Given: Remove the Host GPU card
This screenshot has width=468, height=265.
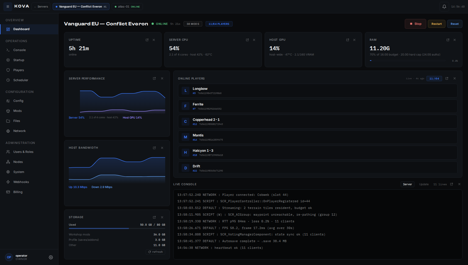Looking at the screenshot, I should pyautogui.click(x=354, y=40).
